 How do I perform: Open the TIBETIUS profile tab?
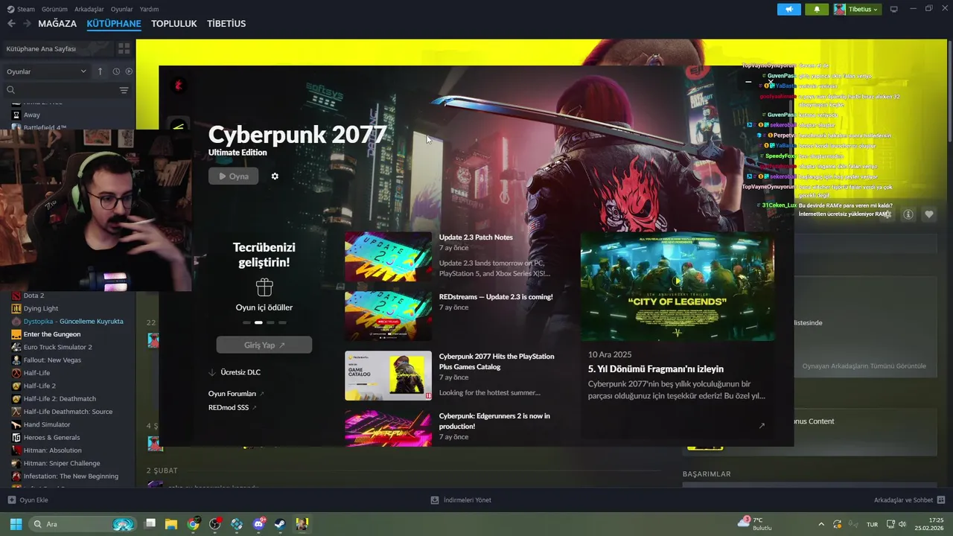pyautogui.click(x=226, y=24)
